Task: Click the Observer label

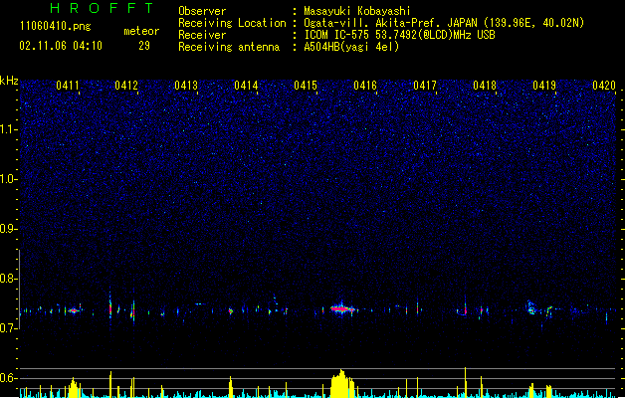Action: pyautogui.click(x=202, y=11)
